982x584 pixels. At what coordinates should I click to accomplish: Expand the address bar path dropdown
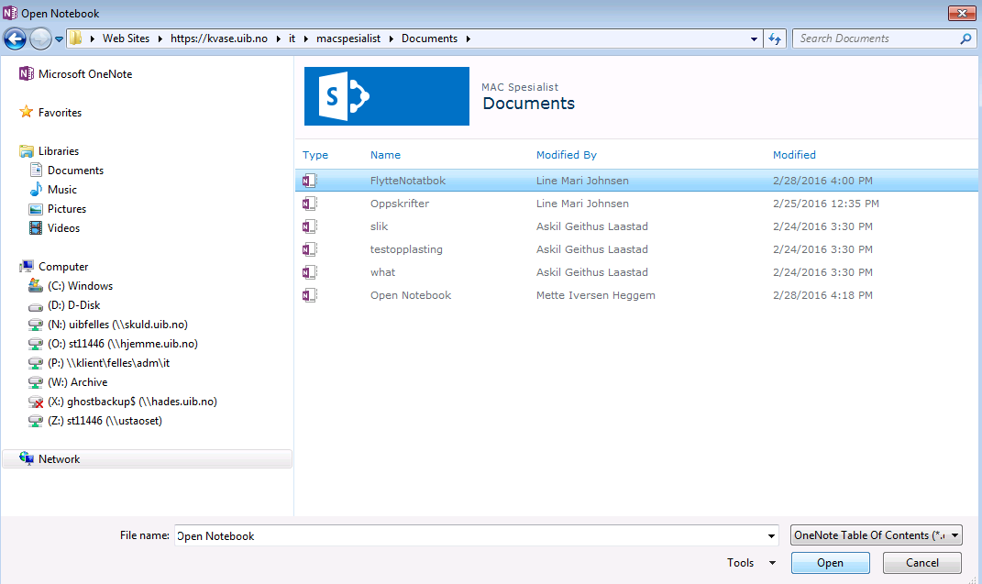(x=754, y=39)
